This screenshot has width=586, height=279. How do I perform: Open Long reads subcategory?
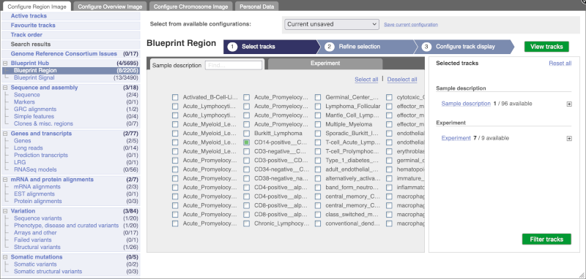(x=28, y=148)
